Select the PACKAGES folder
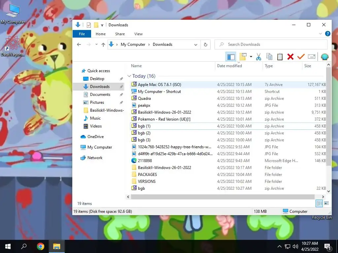The image size is (338, 253). (228, 175)
